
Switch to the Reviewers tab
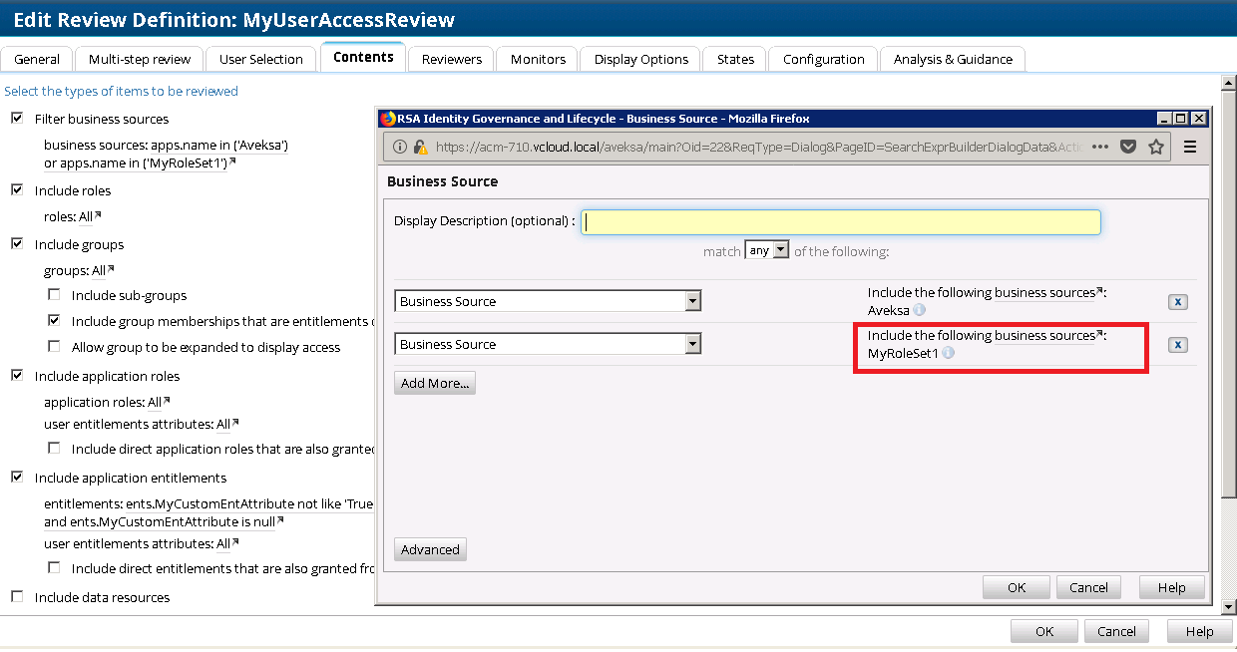(x=452, y=59)
